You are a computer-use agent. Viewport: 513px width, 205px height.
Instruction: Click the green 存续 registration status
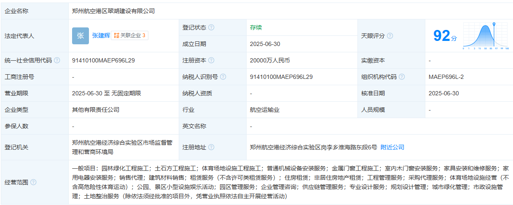[256, 27]
